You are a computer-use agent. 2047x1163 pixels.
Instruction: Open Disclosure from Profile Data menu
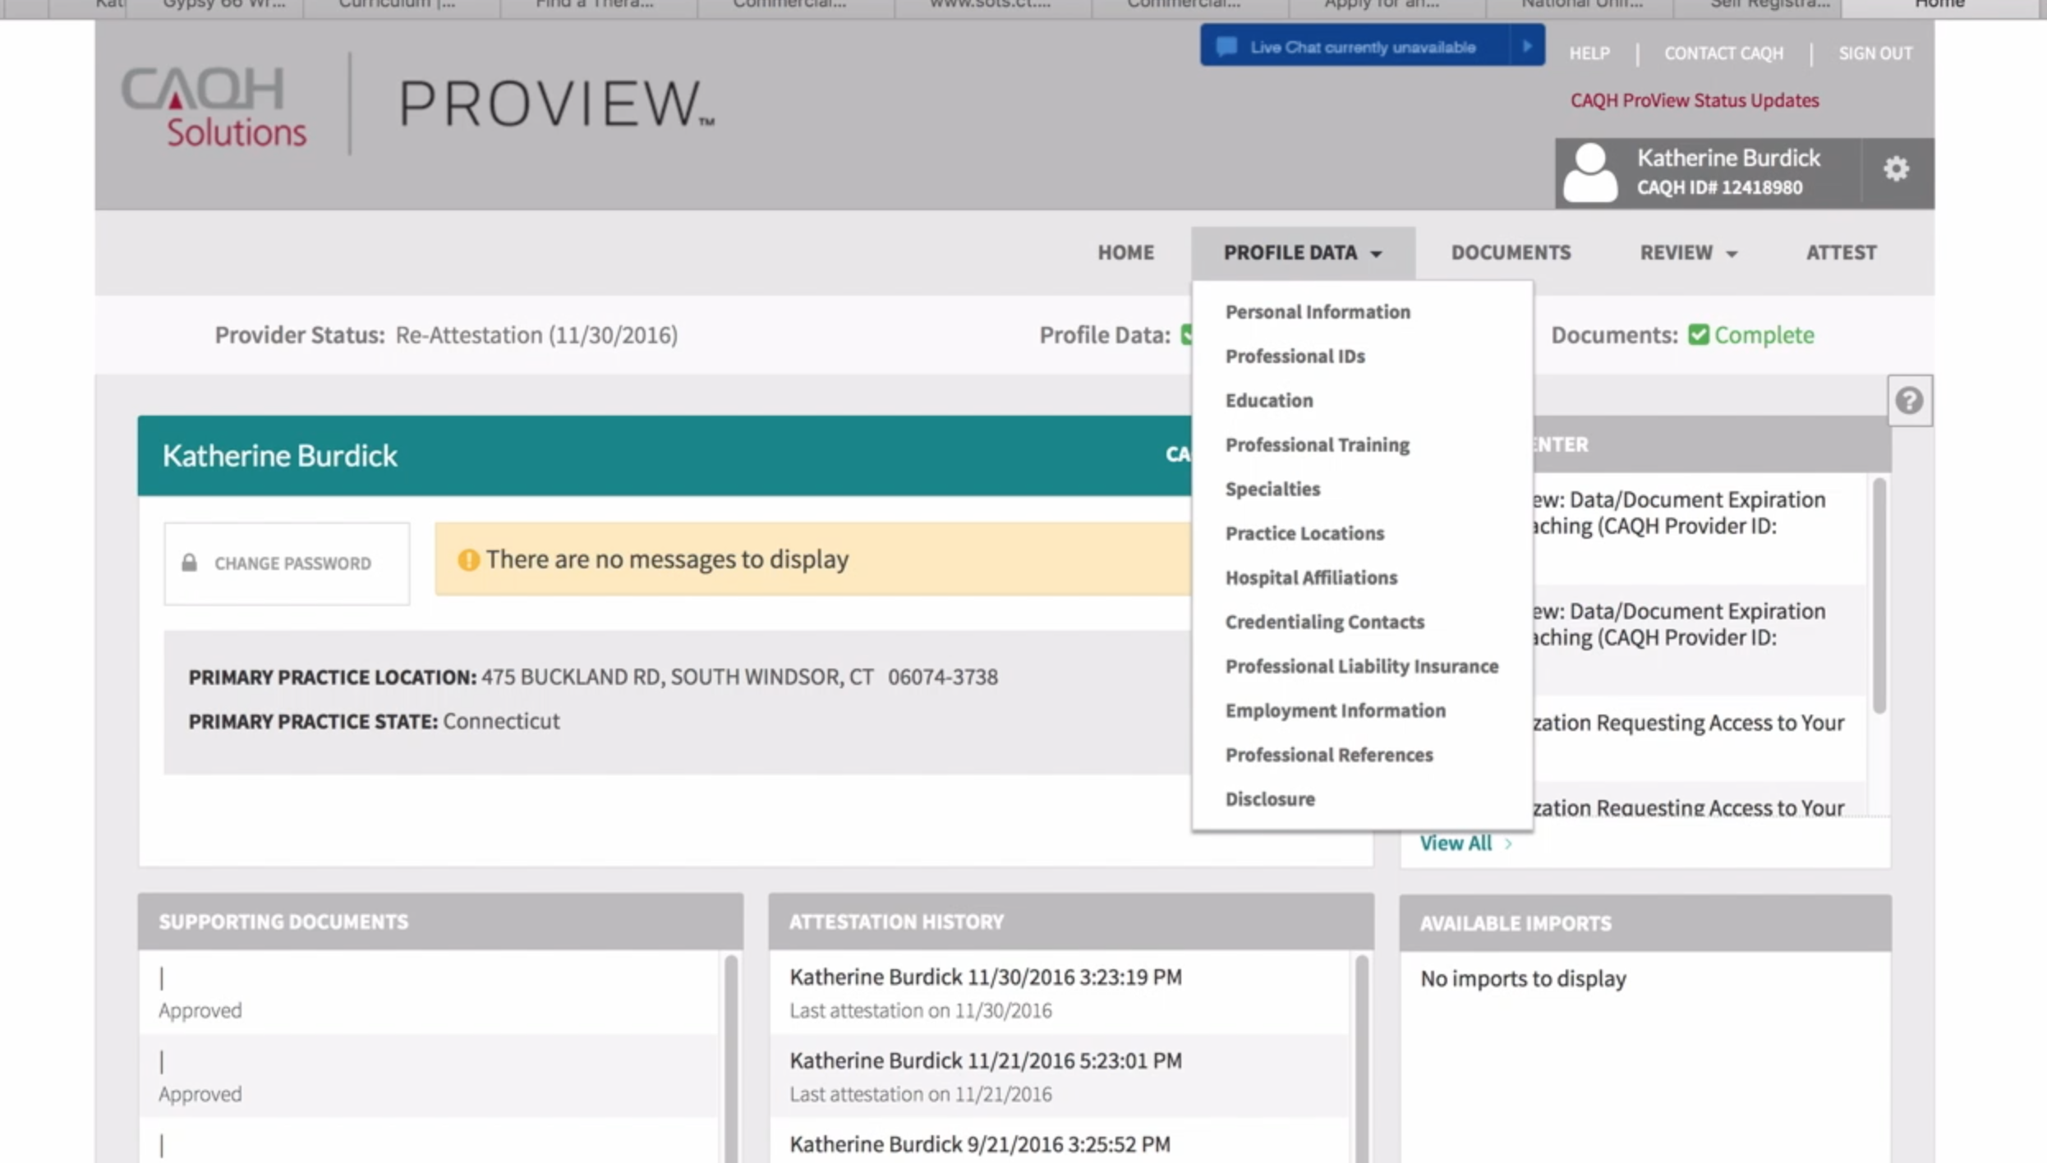click(1270, 800)
